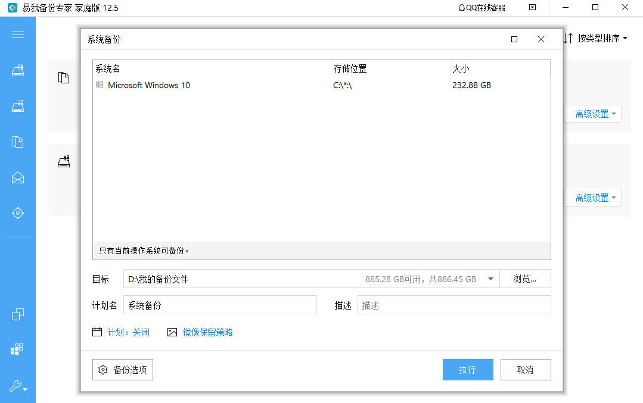This screenshot has width=643, height=403.
Task: Open clone tool in sidebar
Action: 18,314
